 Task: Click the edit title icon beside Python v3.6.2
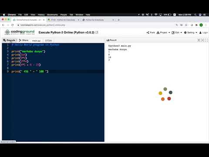point(97,32)
